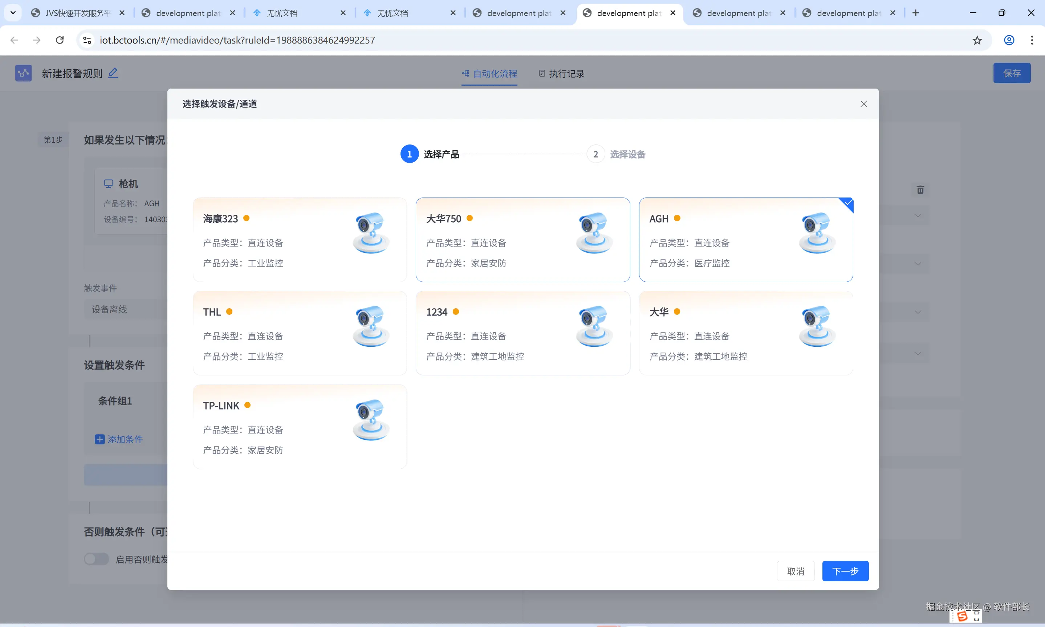Click the add condition plus icon
Viewport: 1045px width, 627px height.
click(100, 439)
